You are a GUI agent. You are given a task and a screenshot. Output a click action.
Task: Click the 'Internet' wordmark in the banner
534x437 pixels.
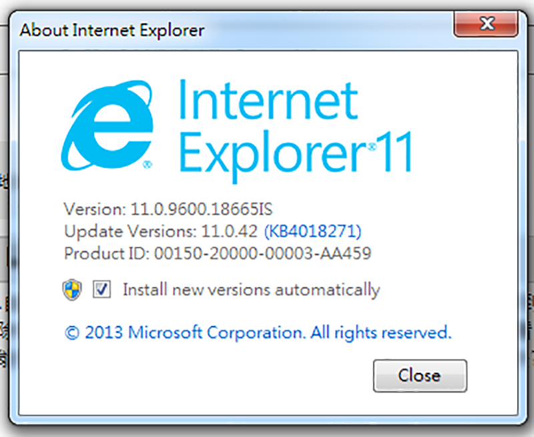(x=268, y=99)
